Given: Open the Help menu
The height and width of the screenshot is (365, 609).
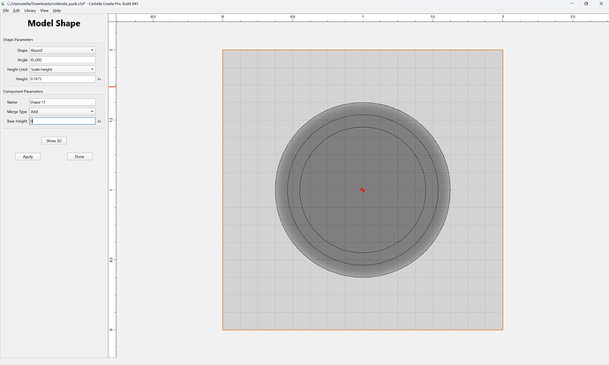Looking at the screenshot, I should tap(56, 11).
